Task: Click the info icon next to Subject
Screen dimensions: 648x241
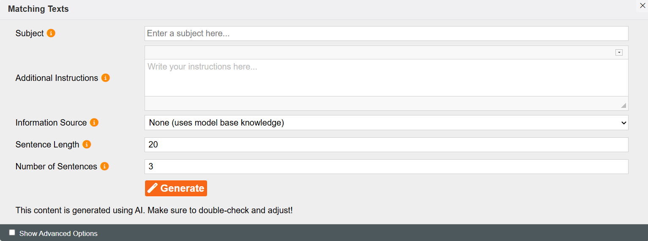Action: 51,33
